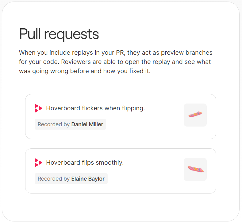
Task: Select the Daniel Miller author name
Action: 87,124
